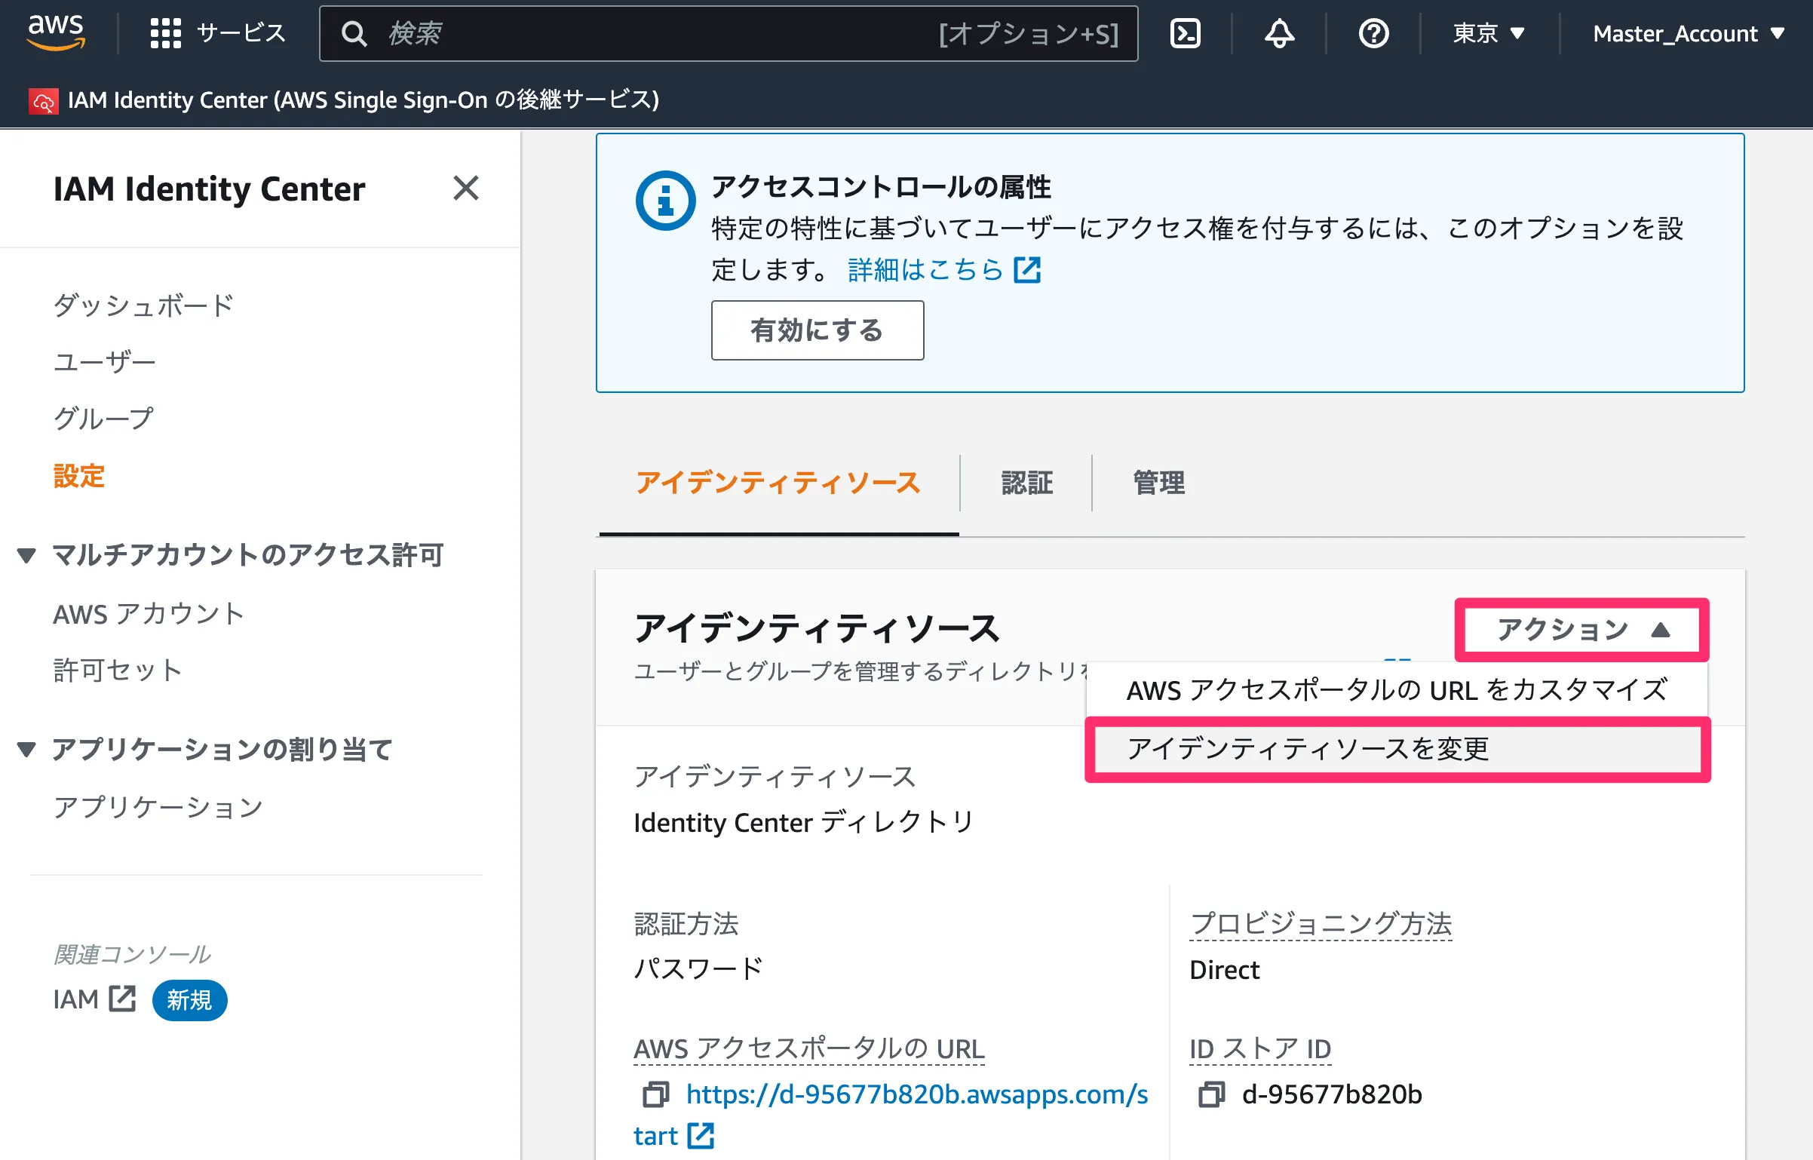Viewport: 1813px width, 1160px height.
Task: Open the help question-mark icon
Action: click(x=1373, y=33)
